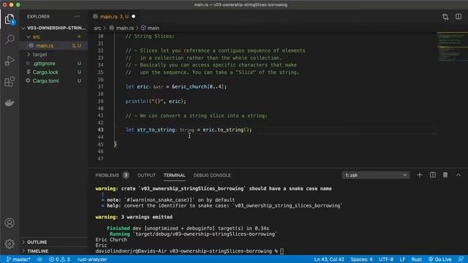Click src in the breadcrumb
The image size is (468, 263).
(x=97, y=28)
